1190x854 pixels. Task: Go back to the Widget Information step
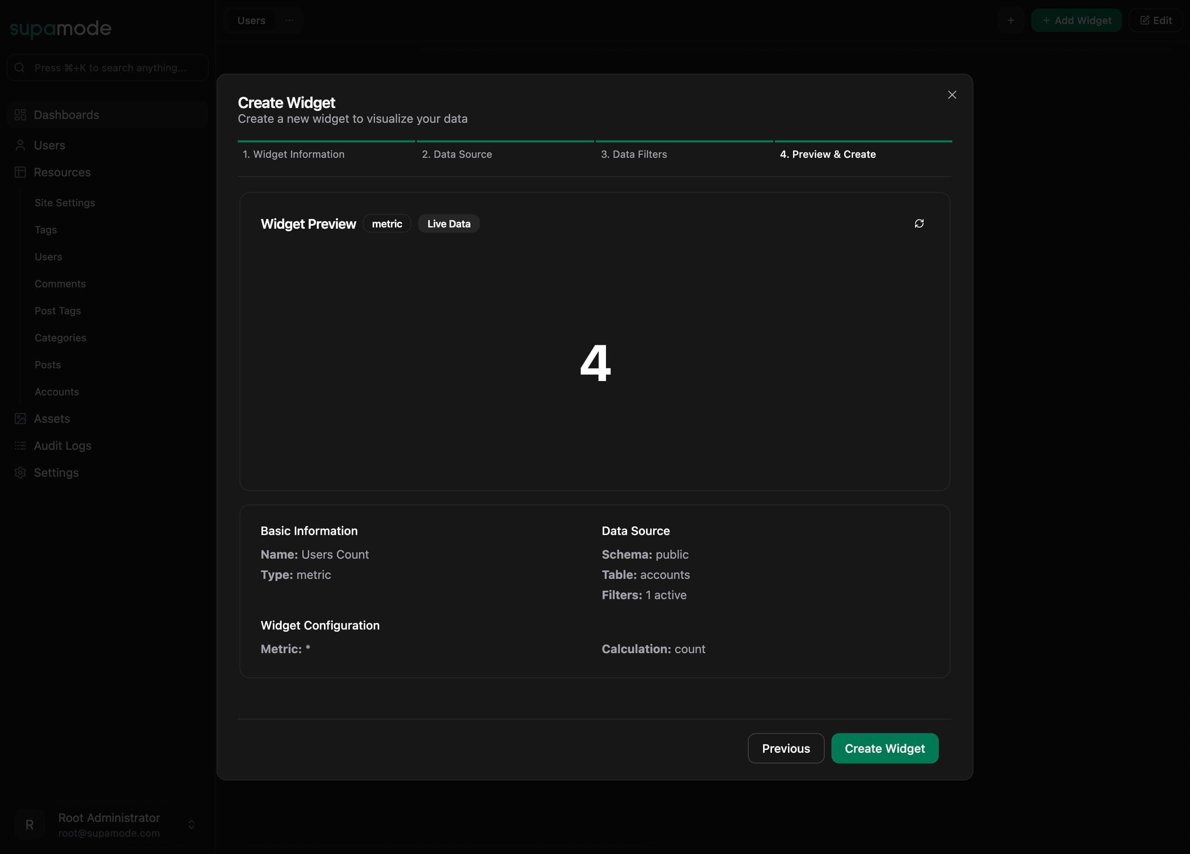pyautogui.click(x=293, y=154)
